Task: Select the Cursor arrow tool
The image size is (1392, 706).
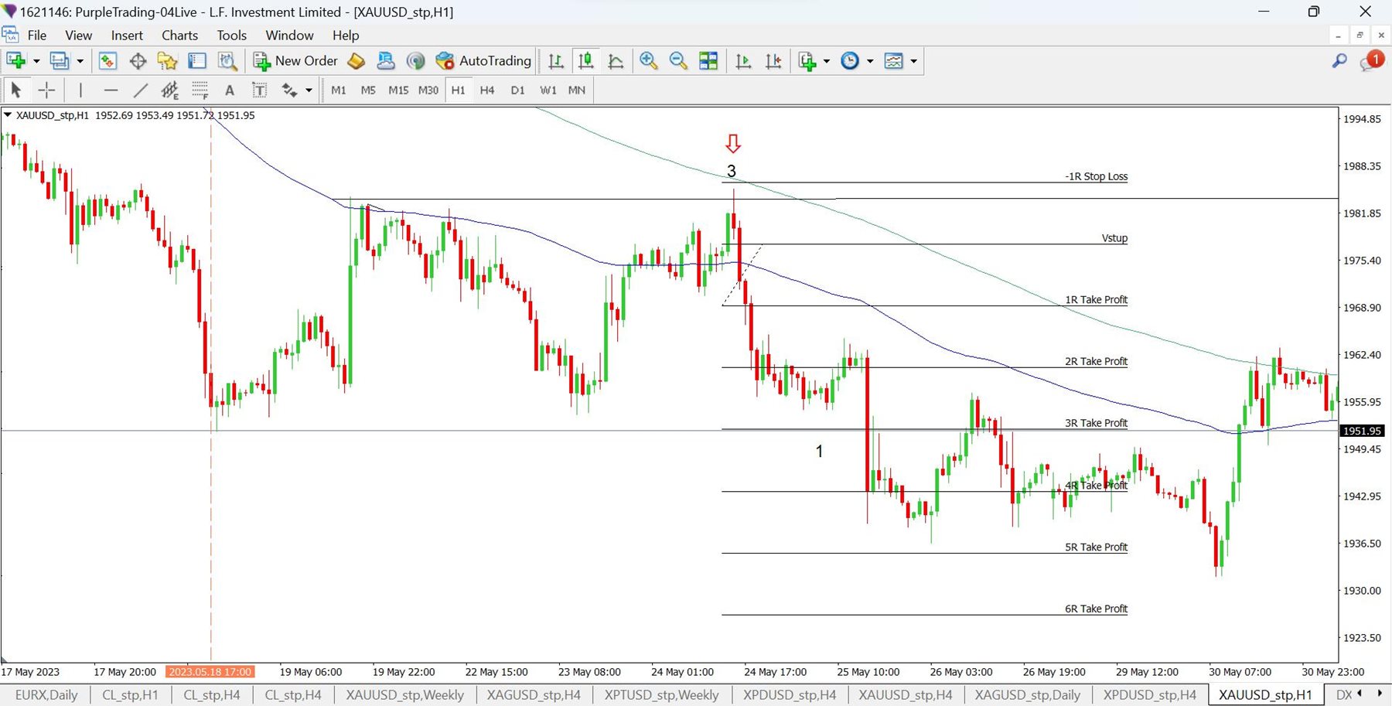Action: click(x=16, y=90)
